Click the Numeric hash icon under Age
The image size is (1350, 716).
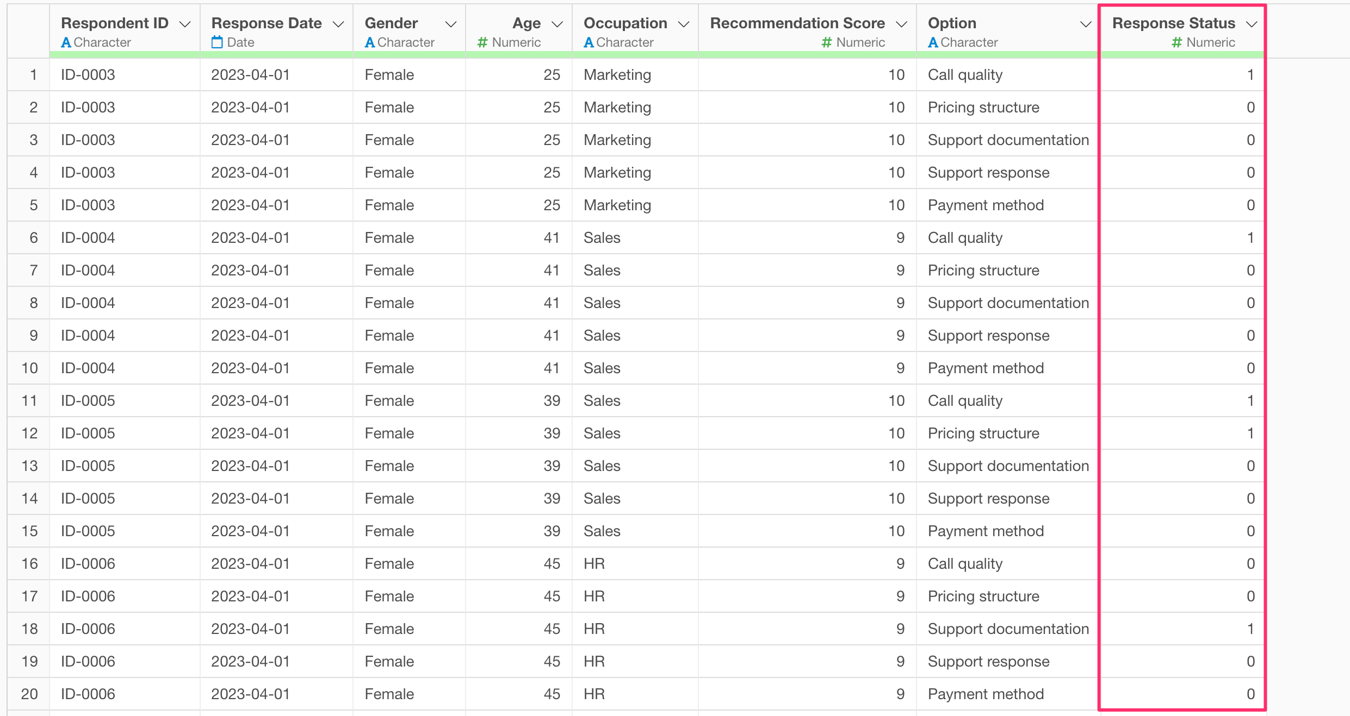pyautogui.click(x=482, y=42)
